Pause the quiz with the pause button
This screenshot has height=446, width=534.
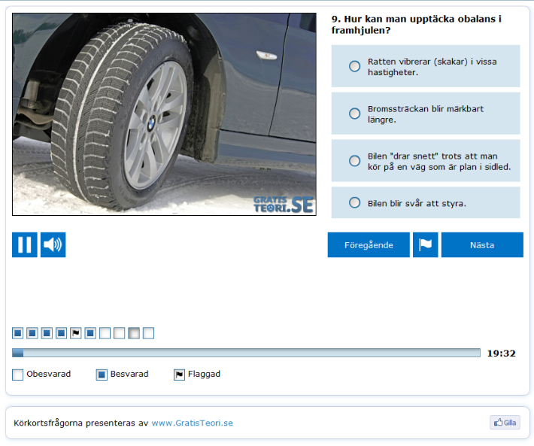coord(24,244)
